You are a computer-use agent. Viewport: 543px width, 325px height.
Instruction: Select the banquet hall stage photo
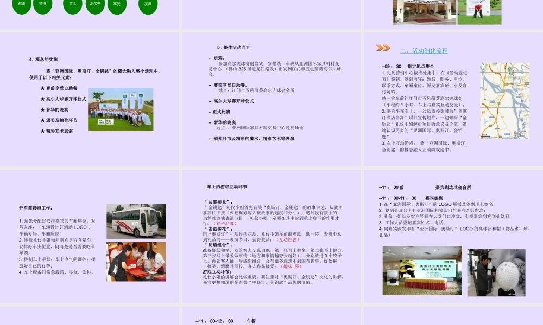(x=422, y=270)
